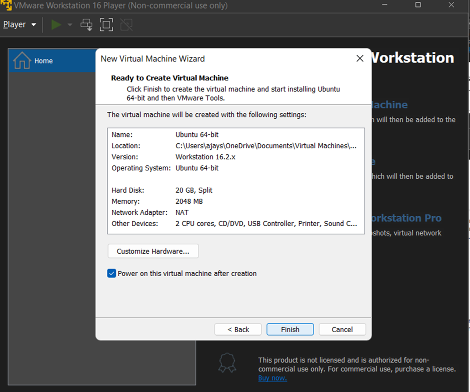470x392 pixels.
Task: Click the Operating System Ubuntu 64-bit value
Action: [x=197, y=168]
